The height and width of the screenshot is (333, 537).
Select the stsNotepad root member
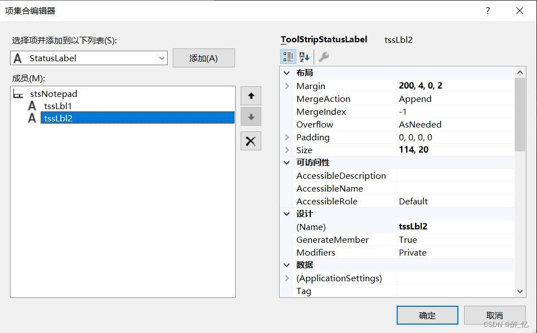[x=53, y=94]
